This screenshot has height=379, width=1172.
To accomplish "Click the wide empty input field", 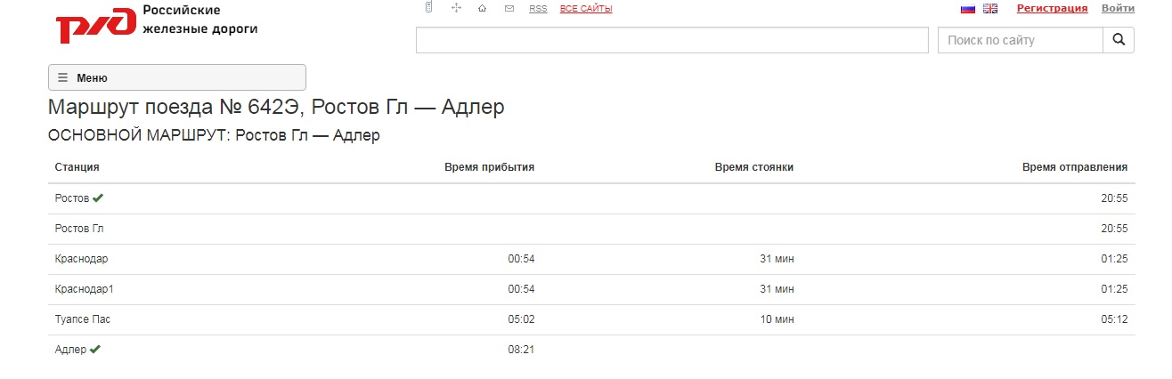I will click(x=672, y=40).
